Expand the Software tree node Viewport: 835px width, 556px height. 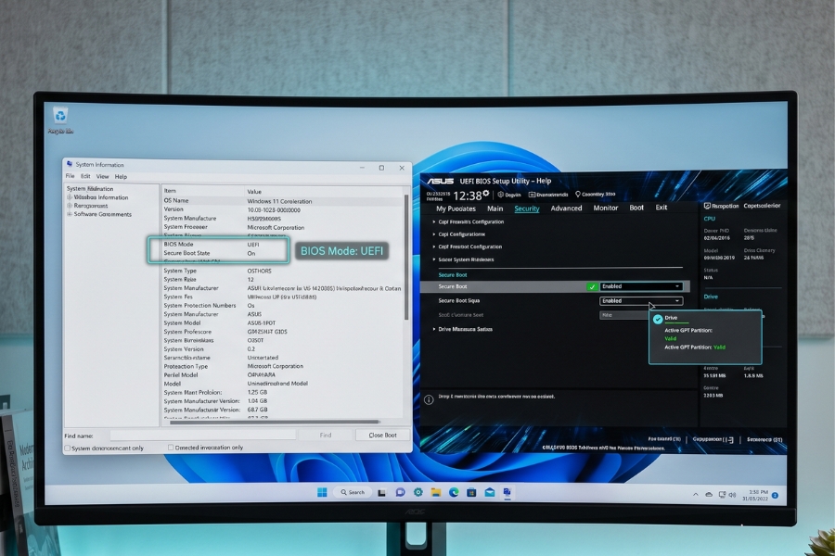tap(70, 214)
